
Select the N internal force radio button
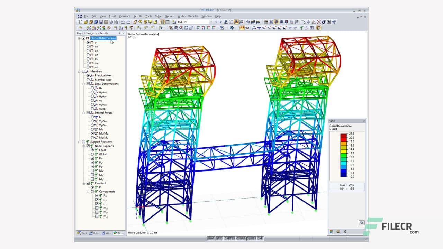[92, 117]
